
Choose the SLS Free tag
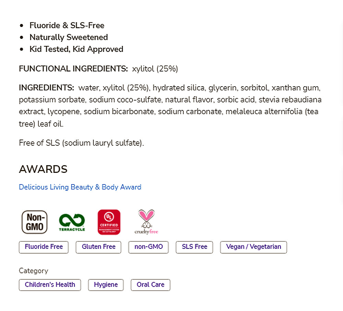click(194, 247)
